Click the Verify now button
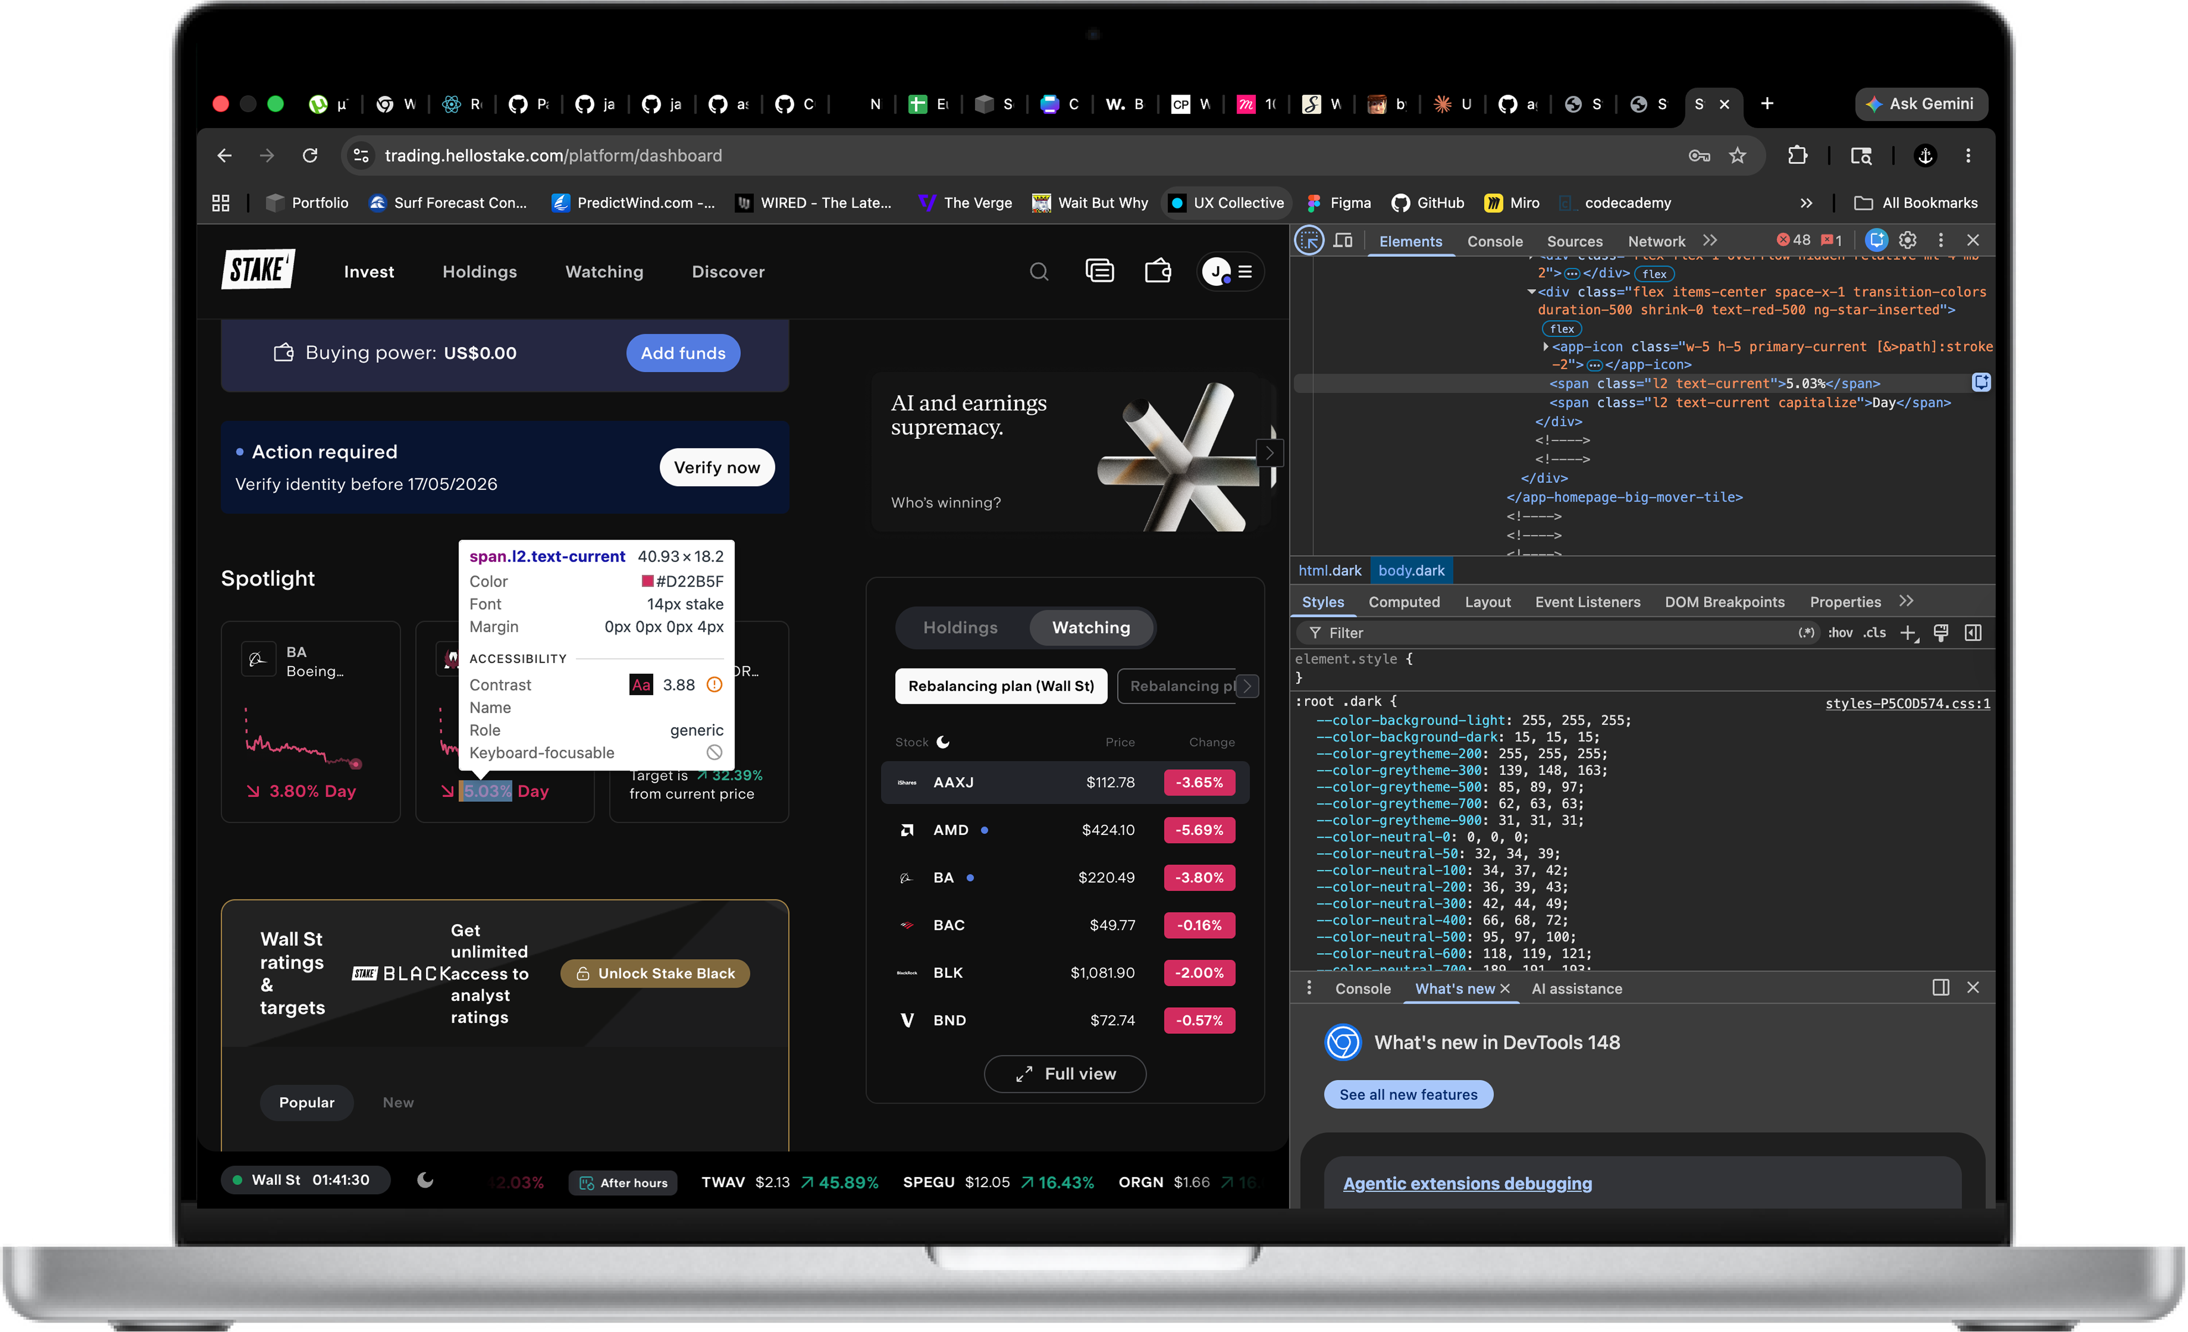Viewport: 2188px width, 1332px height. [x=717, y=467]
